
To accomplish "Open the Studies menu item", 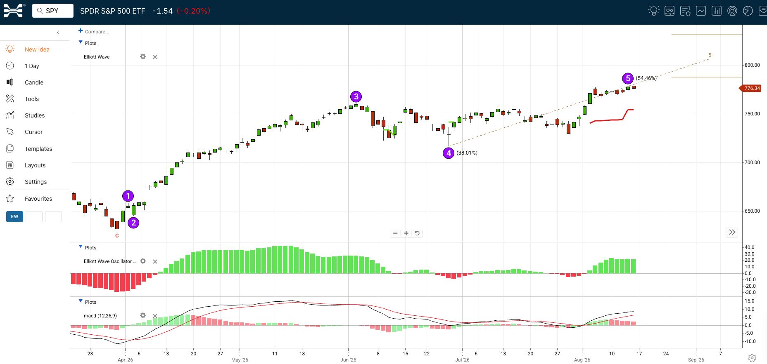I will click(x=35, y=115).
